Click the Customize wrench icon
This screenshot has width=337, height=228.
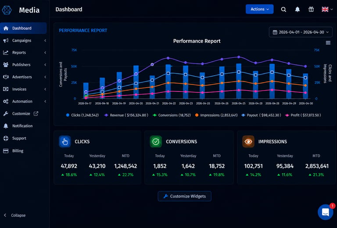pyautogui.click(x=6, y=114)
